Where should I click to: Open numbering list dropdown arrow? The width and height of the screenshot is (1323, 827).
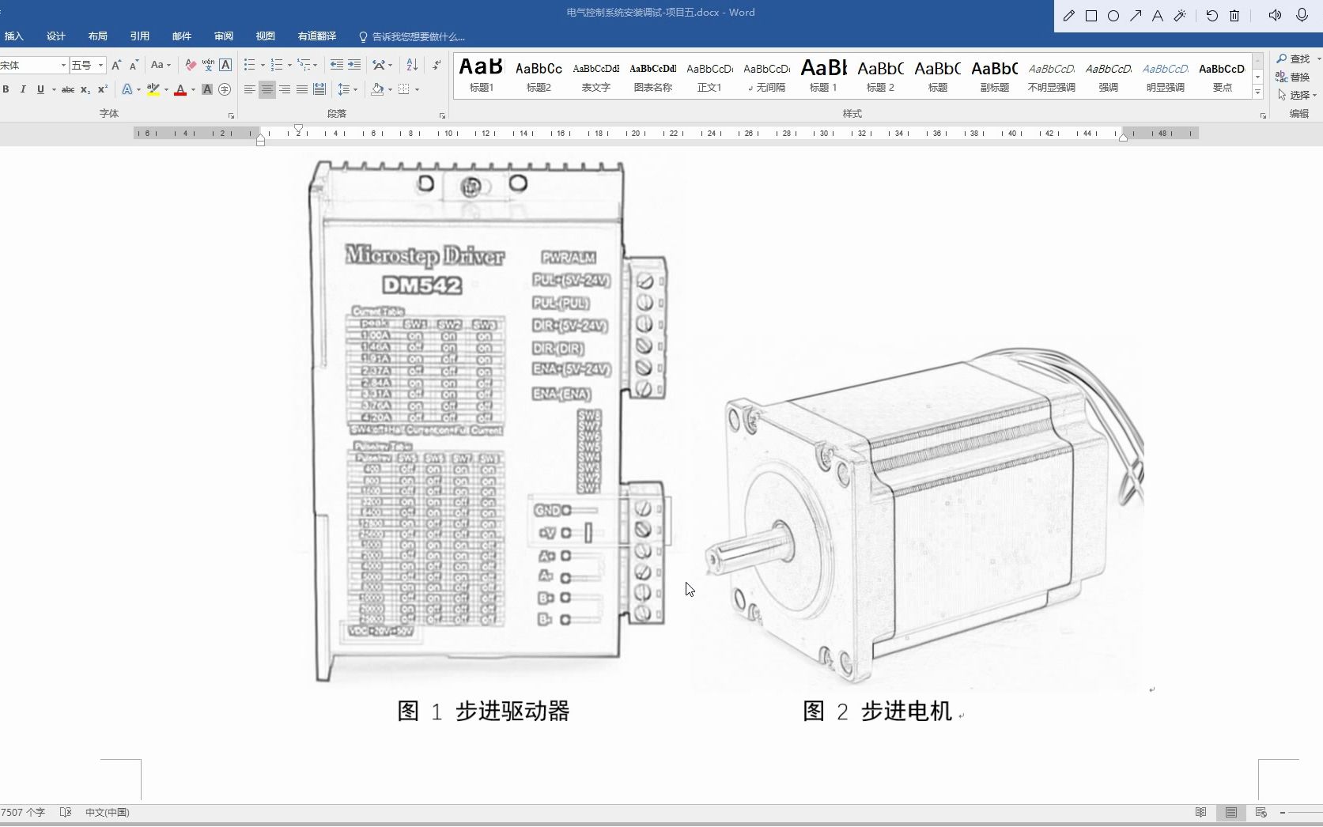289,65
